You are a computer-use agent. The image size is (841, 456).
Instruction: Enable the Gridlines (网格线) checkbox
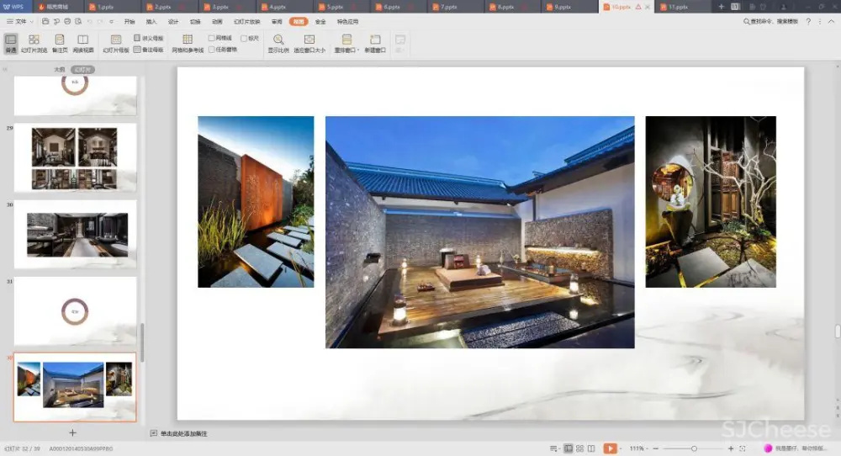pyautogui.click(x=212, y=39)
